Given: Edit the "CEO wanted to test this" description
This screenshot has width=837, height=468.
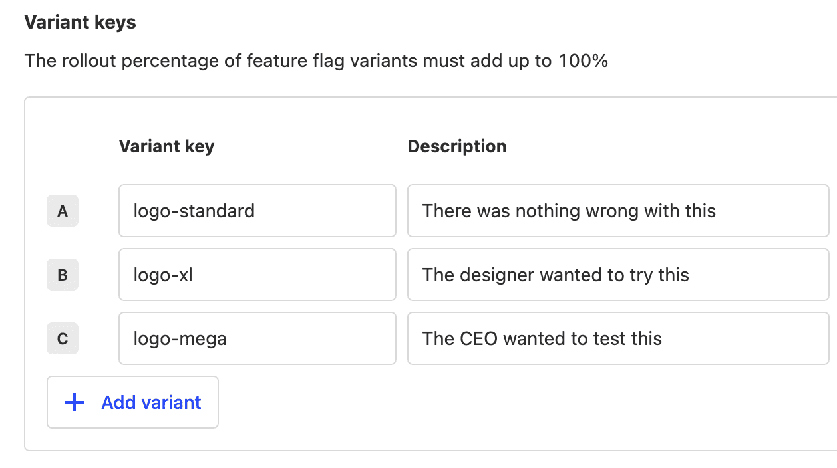Looking at the screenshot, I should click(617, 338).
